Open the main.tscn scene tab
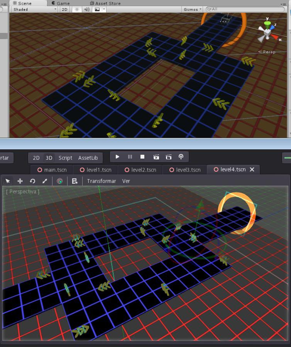 [x=52, y=170]
